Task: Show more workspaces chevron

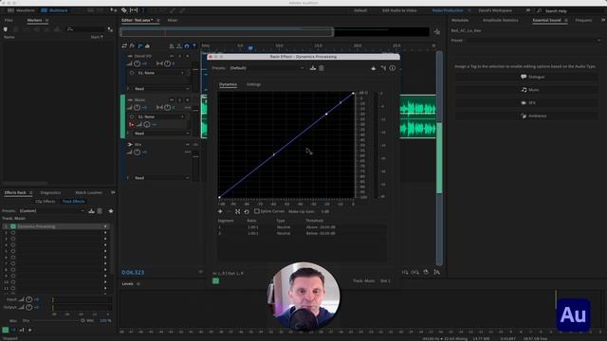Action: 528,10
